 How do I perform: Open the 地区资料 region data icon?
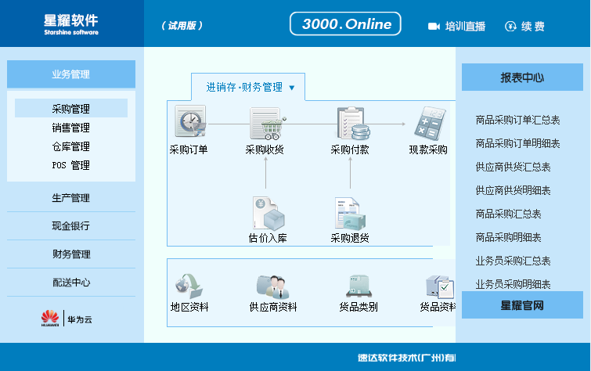tap(189, 286)
